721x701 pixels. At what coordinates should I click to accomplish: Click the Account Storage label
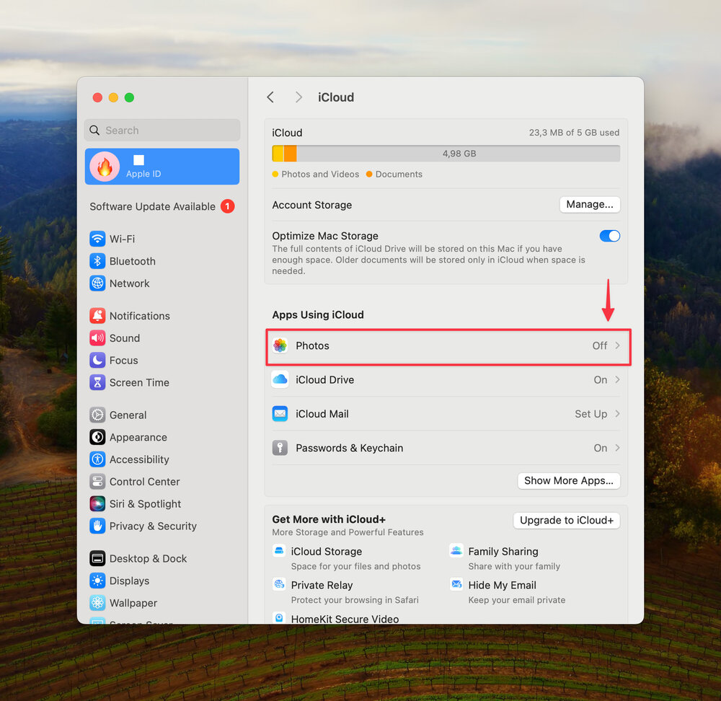tap(311, 205)
